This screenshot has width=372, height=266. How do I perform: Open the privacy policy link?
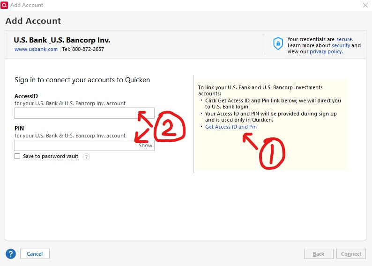tap(326, 51)
